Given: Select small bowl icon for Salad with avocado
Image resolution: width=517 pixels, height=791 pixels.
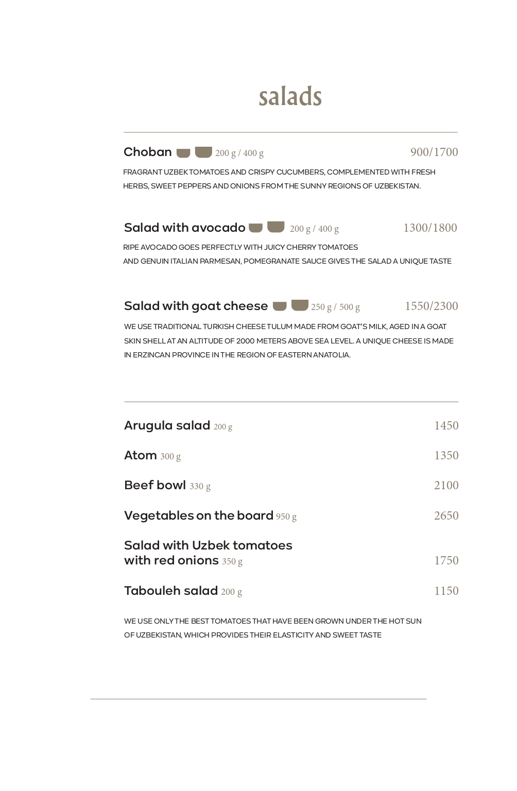Looking at the screenshot, I should point(255,228).
